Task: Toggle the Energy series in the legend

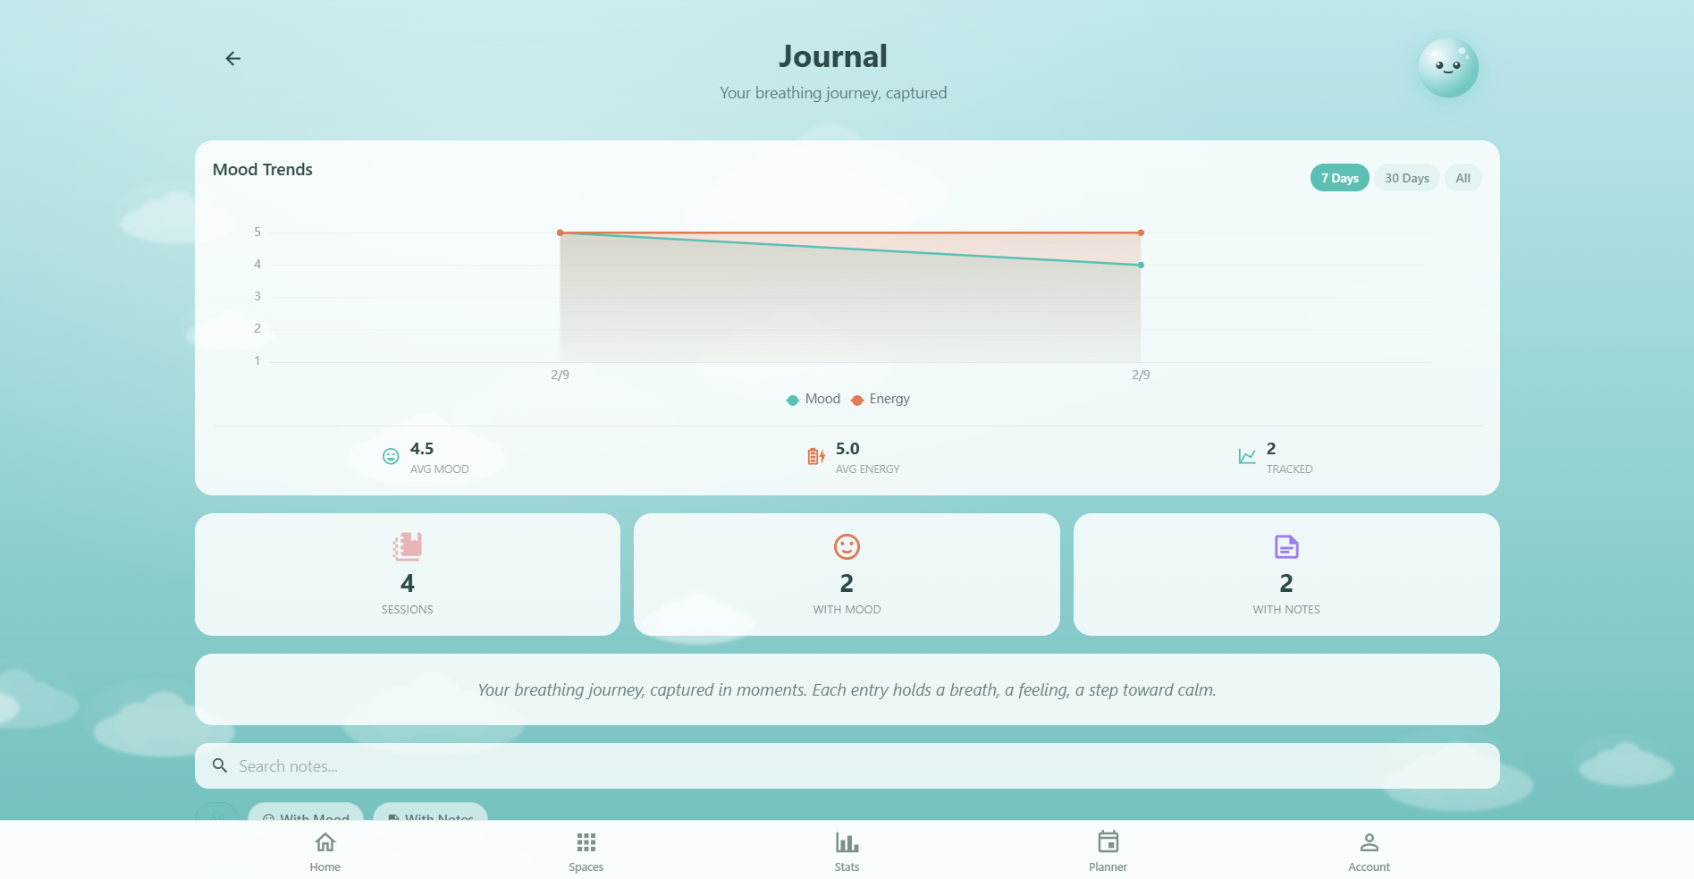Action: click(880, 399)
